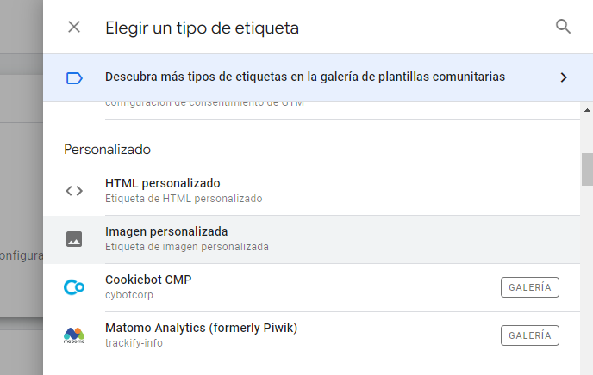Viewport: 593px width, 375px height.
Task: Click the dimmed background outside the panel
Action: (x=22, y=169)
